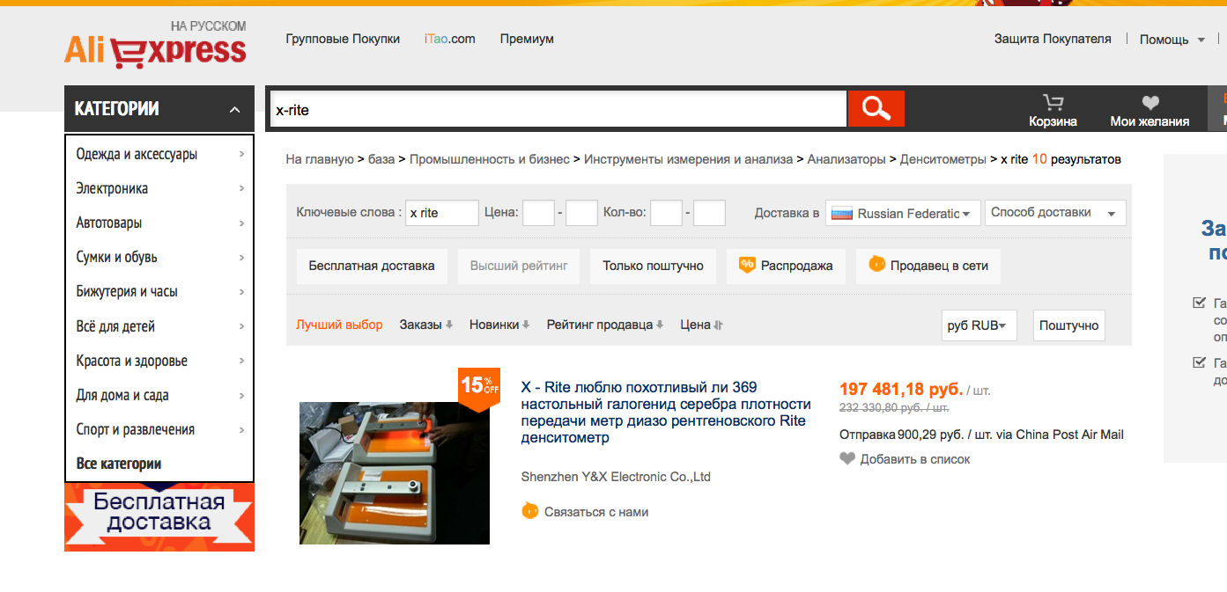Go to На главную breadcrumb
This screenshot has width=1227, height=592.
(320, 159)
